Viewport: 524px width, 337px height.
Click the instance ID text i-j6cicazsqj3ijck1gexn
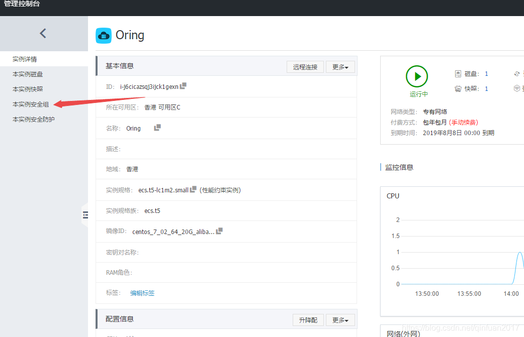coord(149,87)
